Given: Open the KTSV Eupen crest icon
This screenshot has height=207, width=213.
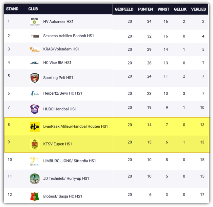Looking at the screenshot, I should pos(35,144).
